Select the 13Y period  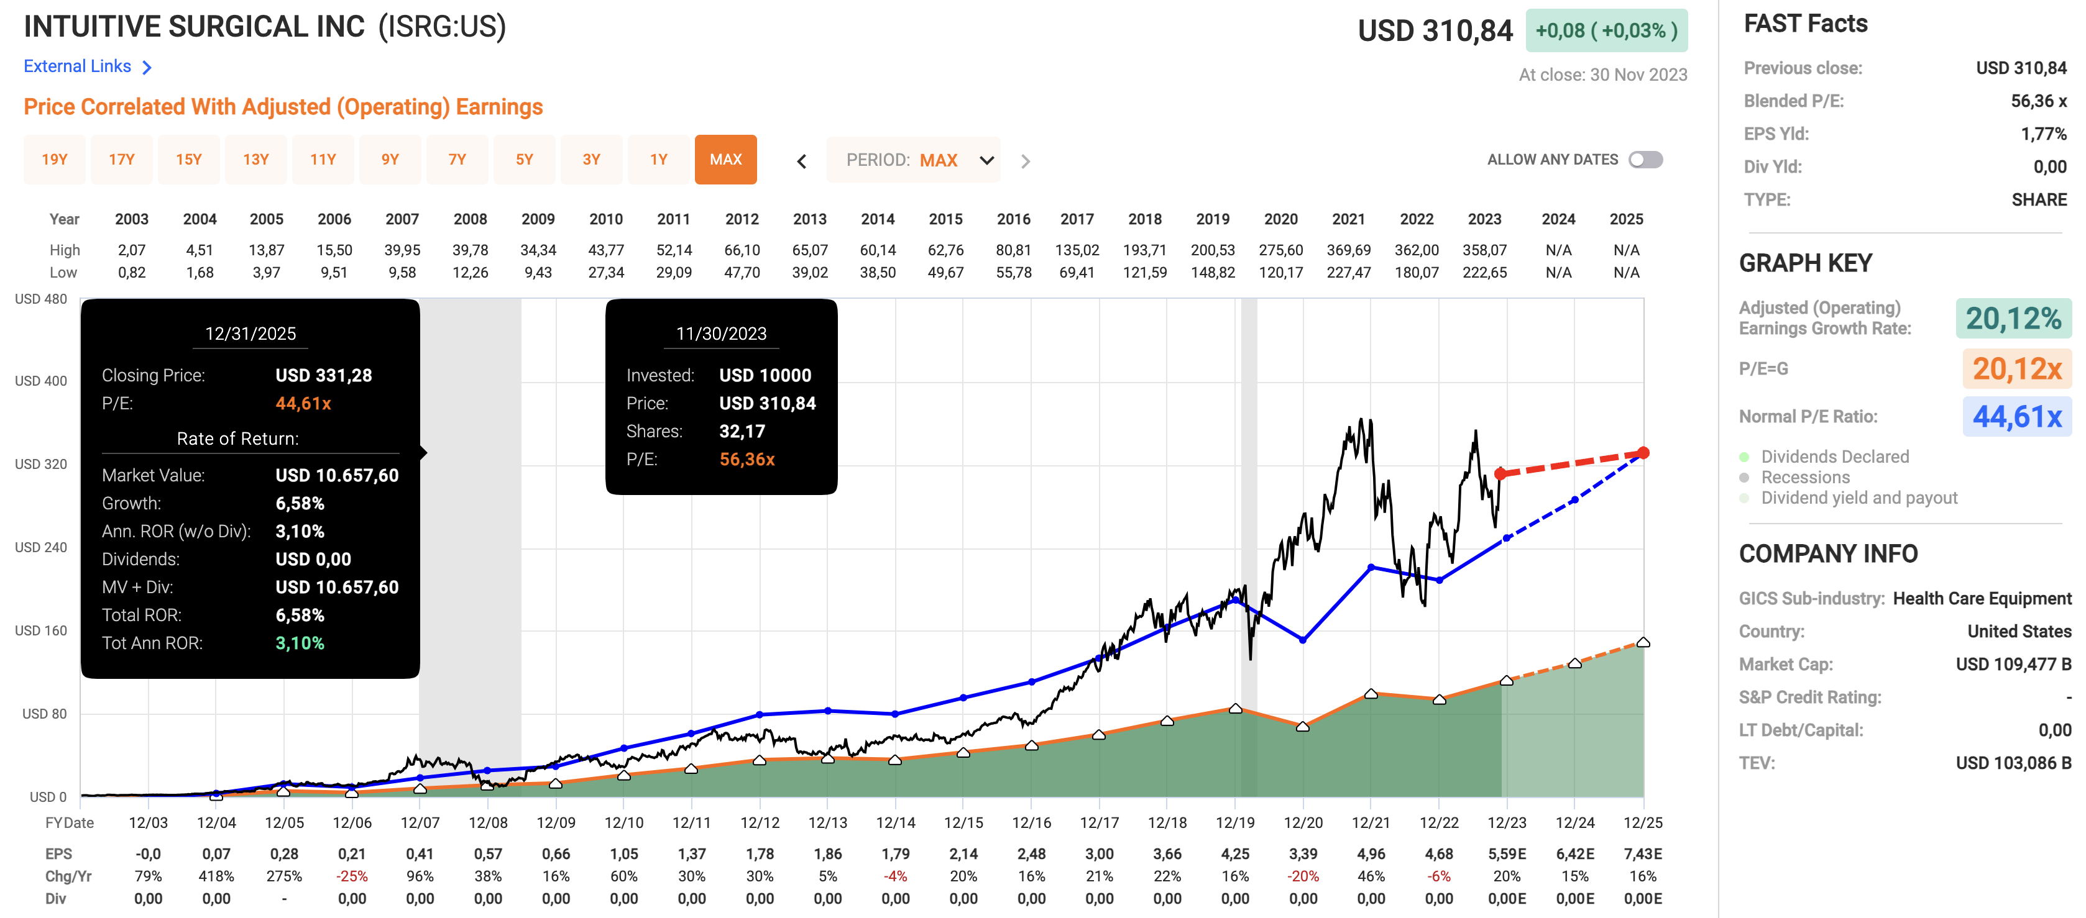255,160
